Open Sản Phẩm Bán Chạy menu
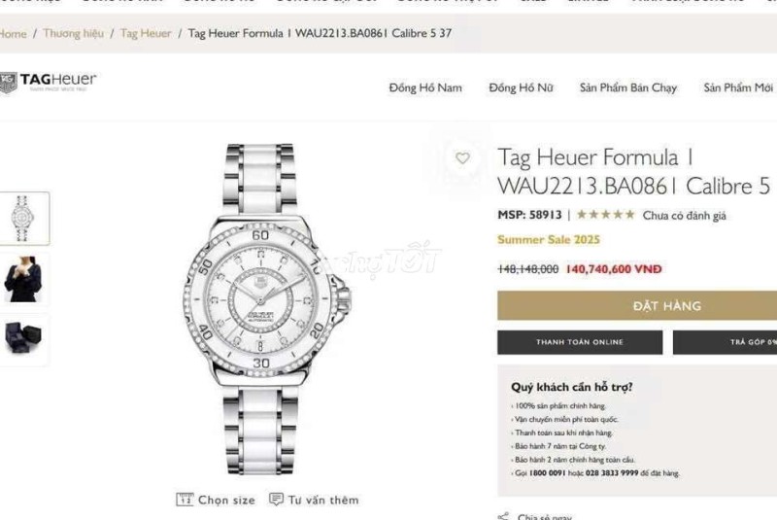 (x=627, y=87)
